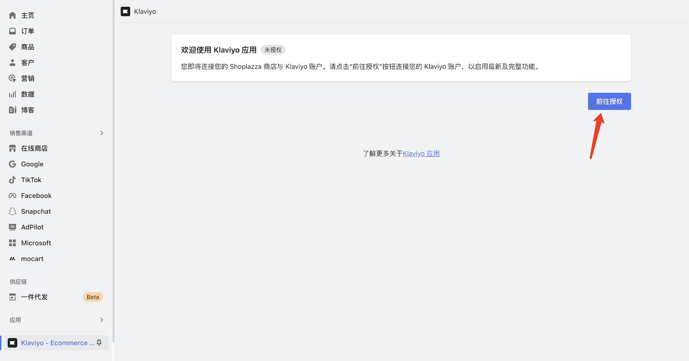This screenshot has height=361, width=689.
Task: Expand the 销售渠道 sales channels chevron
Action: pyautogui.click(x=102, y=133)
